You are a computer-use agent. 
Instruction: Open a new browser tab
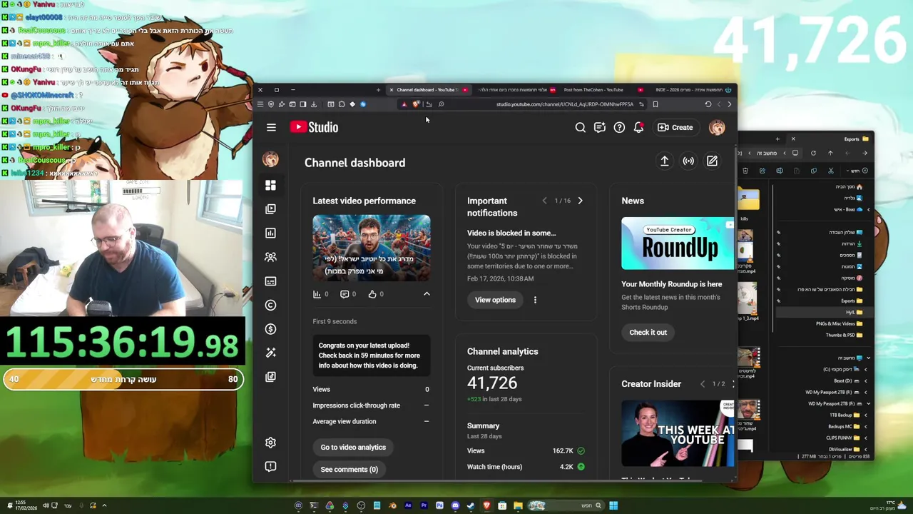[x=378, y=90]
